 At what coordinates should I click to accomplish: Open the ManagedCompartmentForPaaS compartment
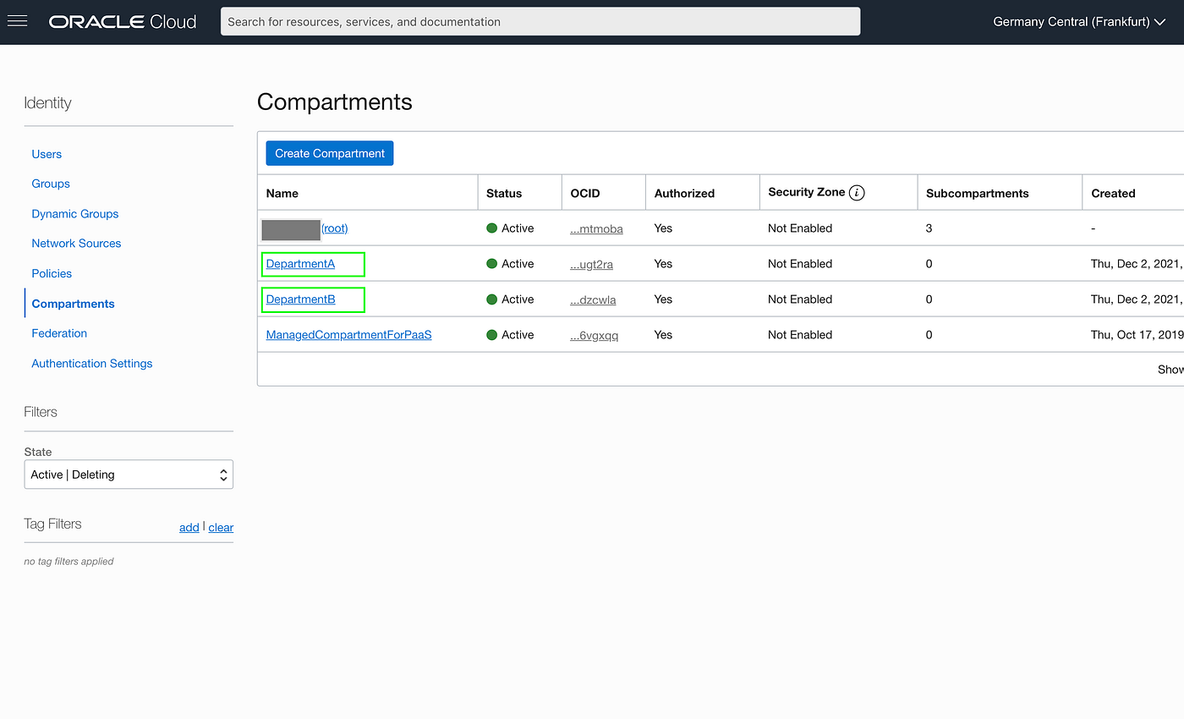pyautogui.click(x=348, y=334)
